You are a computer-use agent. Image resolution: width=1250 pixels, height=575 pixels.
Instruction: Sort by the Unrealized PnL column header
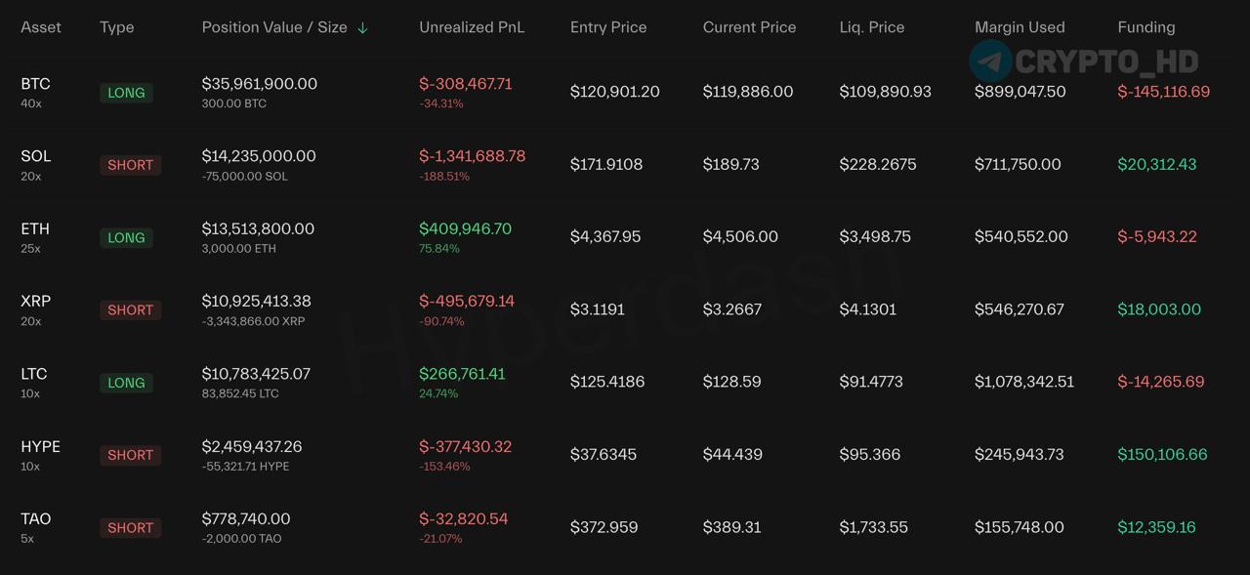472,27
